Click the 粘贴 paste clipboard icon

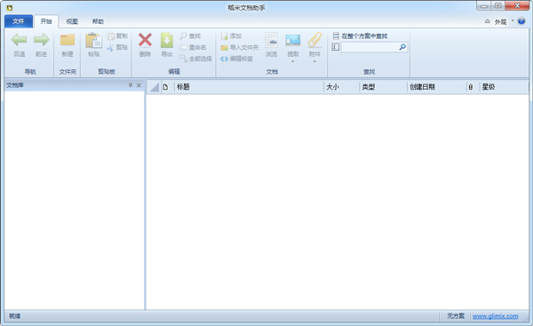93,41
